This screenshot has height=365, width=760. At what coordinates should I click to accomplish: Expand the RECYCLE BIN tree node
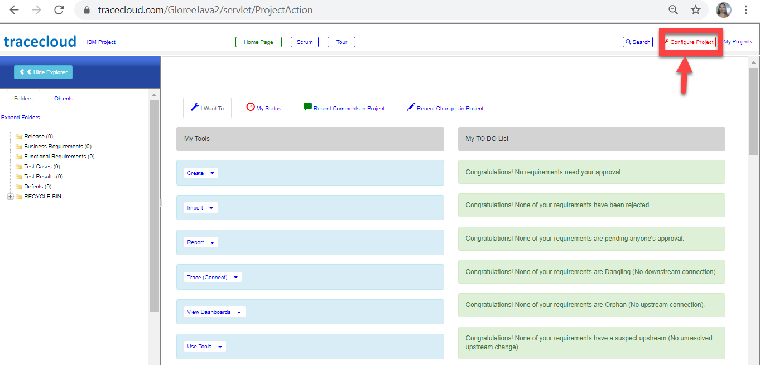10,197
